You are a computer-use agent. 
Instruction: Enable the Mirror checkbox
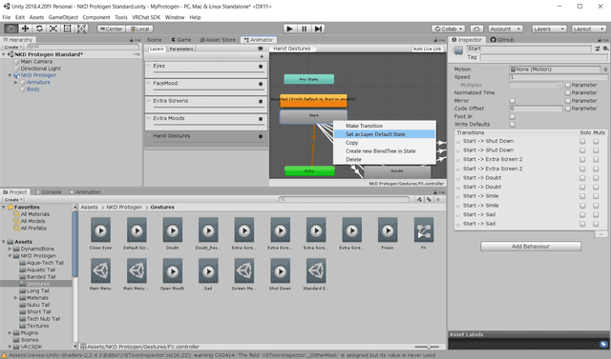pos(513,101)
